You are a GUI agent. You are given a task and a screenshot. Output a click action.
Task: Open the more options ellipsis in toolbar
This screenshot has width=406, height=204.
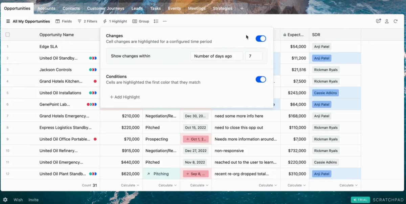pyautogui.click(x=165, y=21)
